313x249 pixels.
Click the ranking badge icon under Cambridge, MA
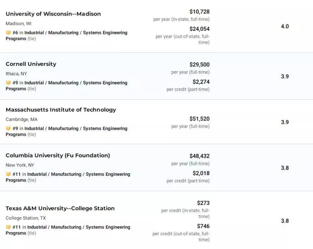(x=8, y=129)
